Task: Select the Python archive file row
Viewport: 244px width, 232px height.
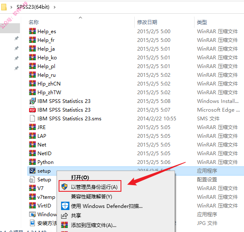Action: (136, 162)
